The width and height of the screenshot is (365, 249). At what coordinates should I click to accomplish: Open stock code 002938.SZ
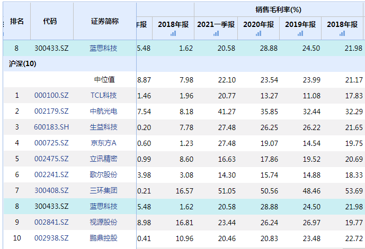(51, 238)
